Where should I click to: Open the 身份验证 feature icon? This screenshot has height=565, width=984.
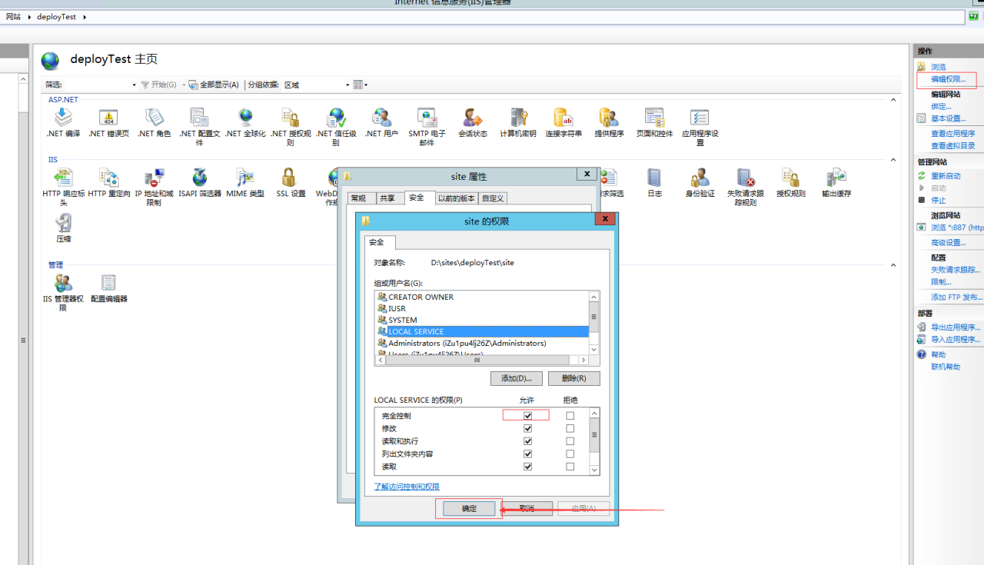tap(700, 178)
